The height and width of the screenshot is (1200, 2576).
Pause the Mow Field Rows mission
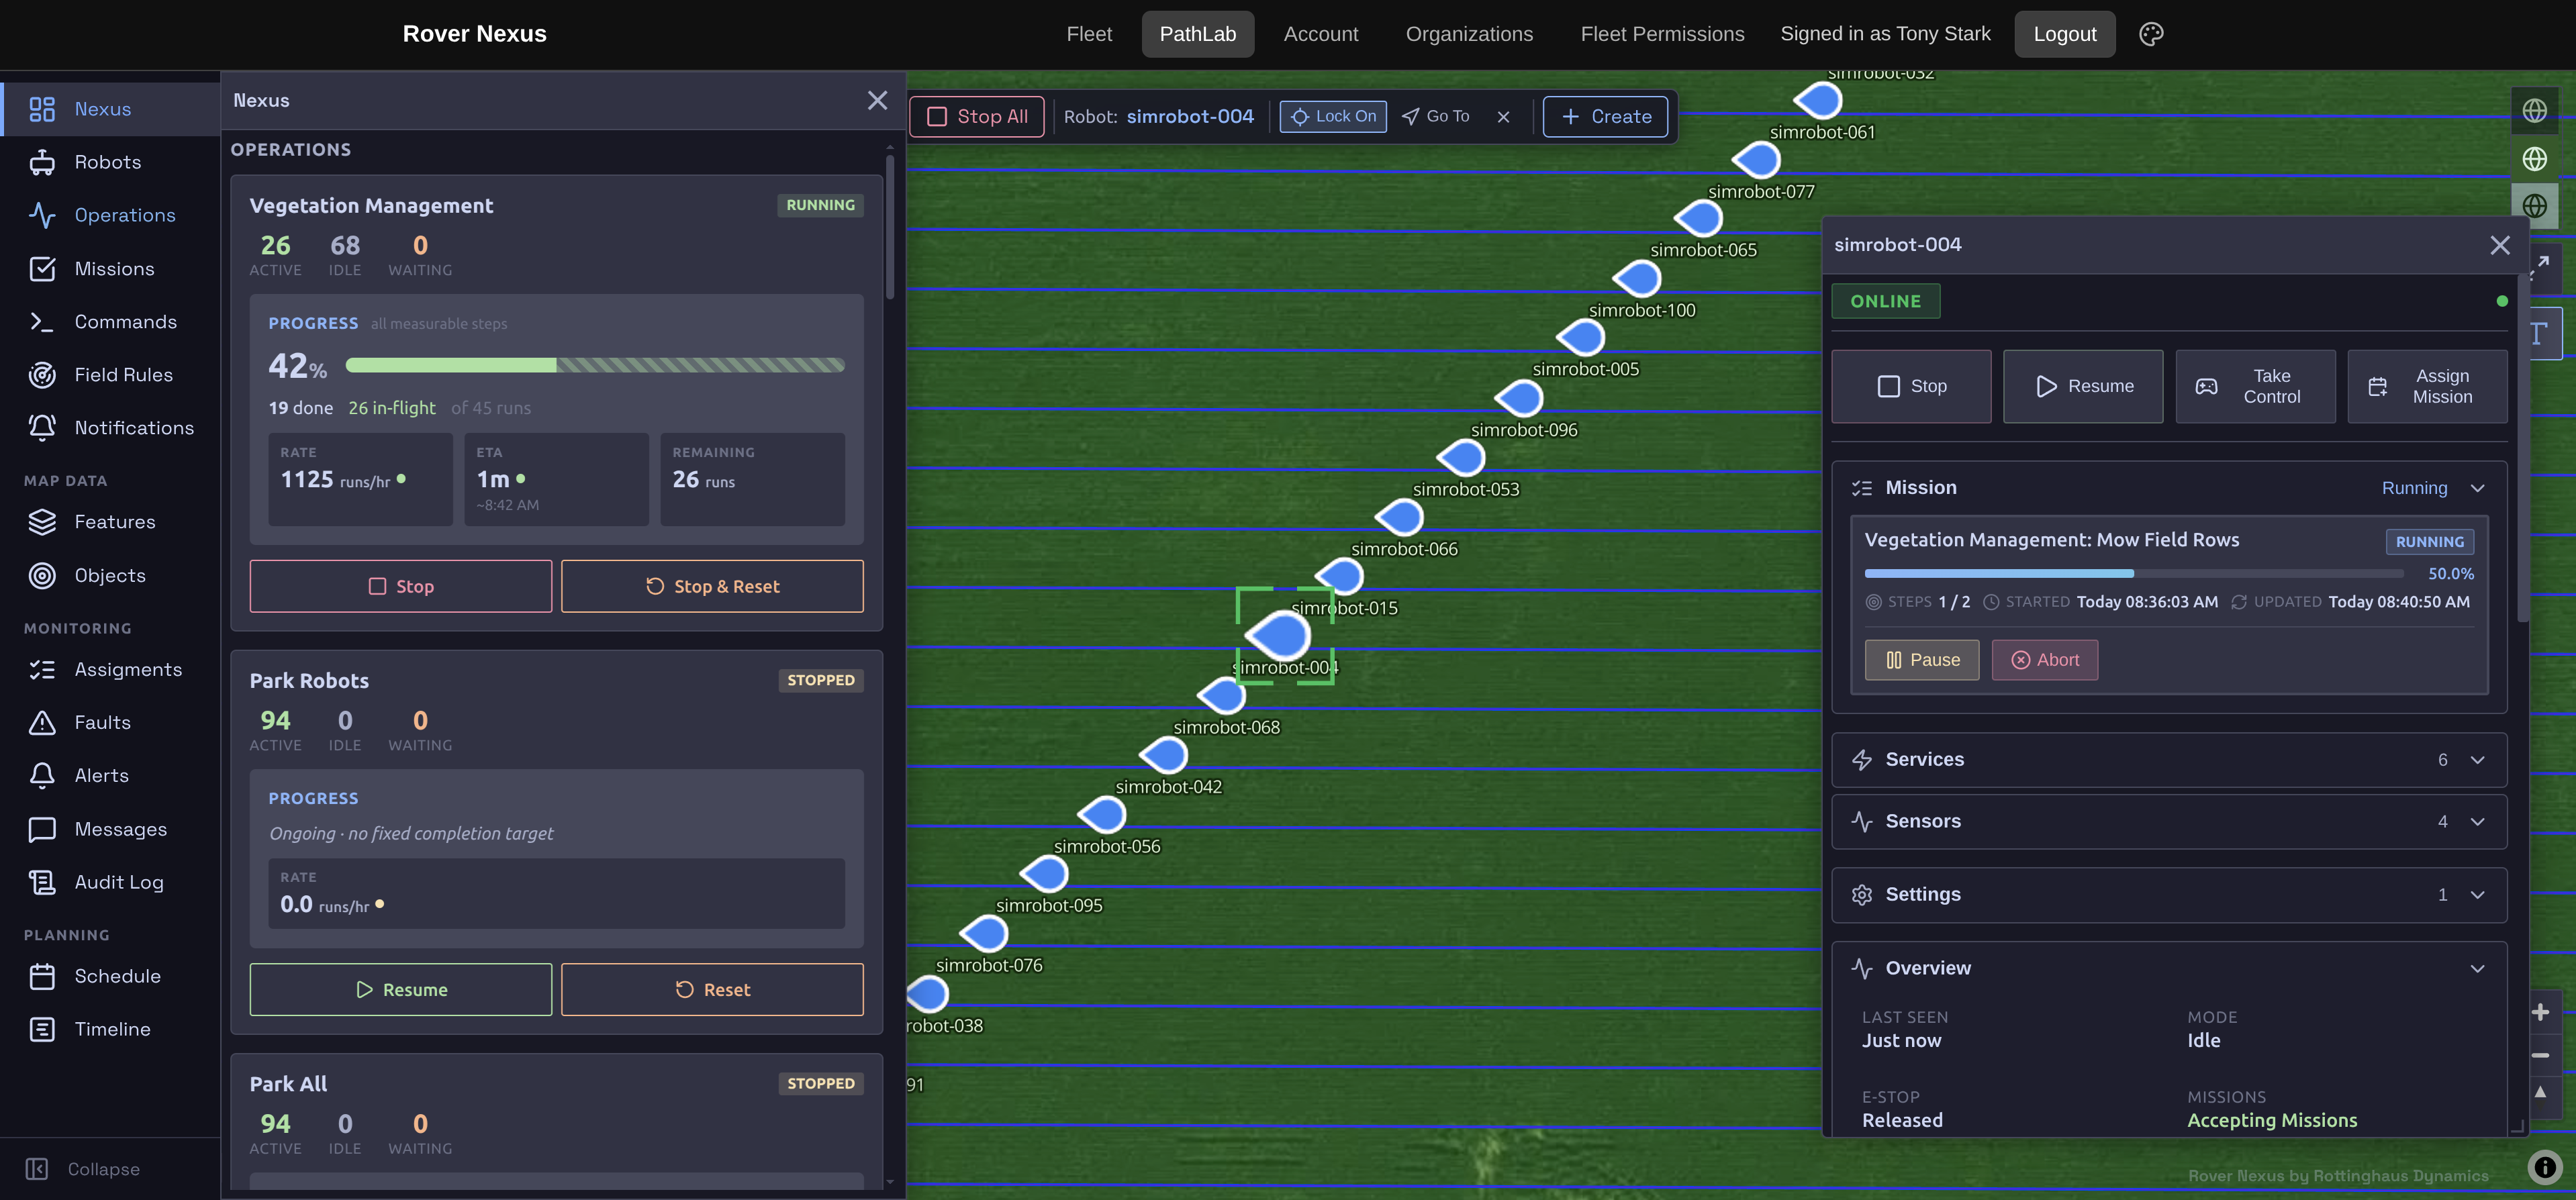click(1921, 660)
